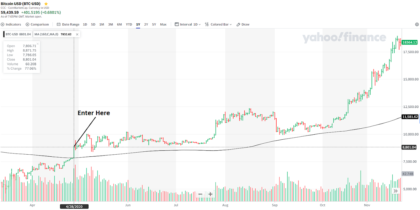This screenshot has height=210, width=420.
Task: Remove the MA (160,C,MA,0) indicator
Action: tap(77, 34)
